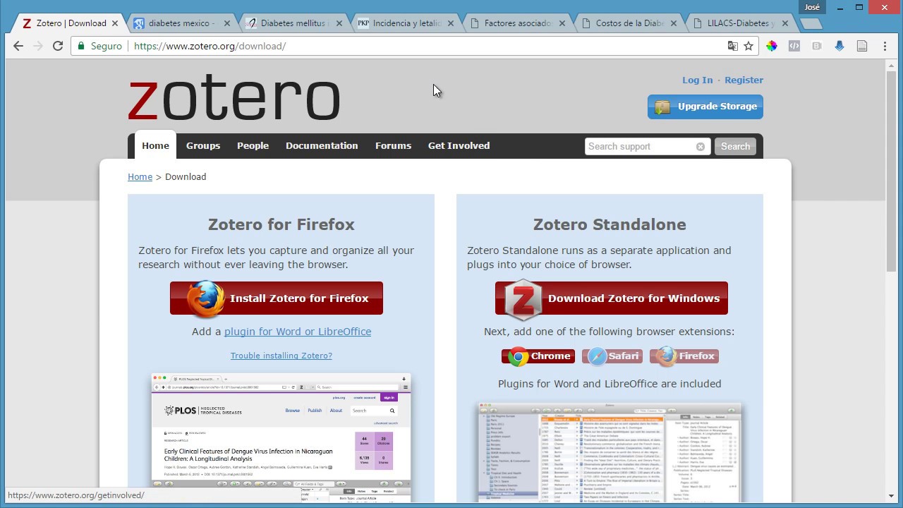Click the address bar URL
903x508 pixels.
click(x=210, y=47)
